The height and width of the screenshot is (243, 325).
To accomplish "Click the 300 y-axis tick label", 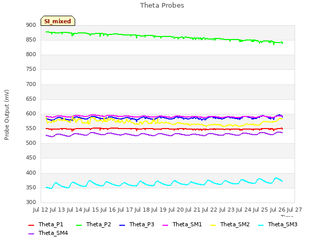I will click(x=31, y=202).
